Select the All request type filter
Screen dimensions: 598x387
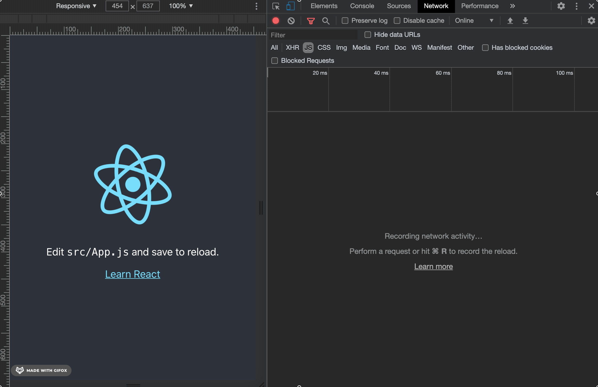[x=274, y=48]
